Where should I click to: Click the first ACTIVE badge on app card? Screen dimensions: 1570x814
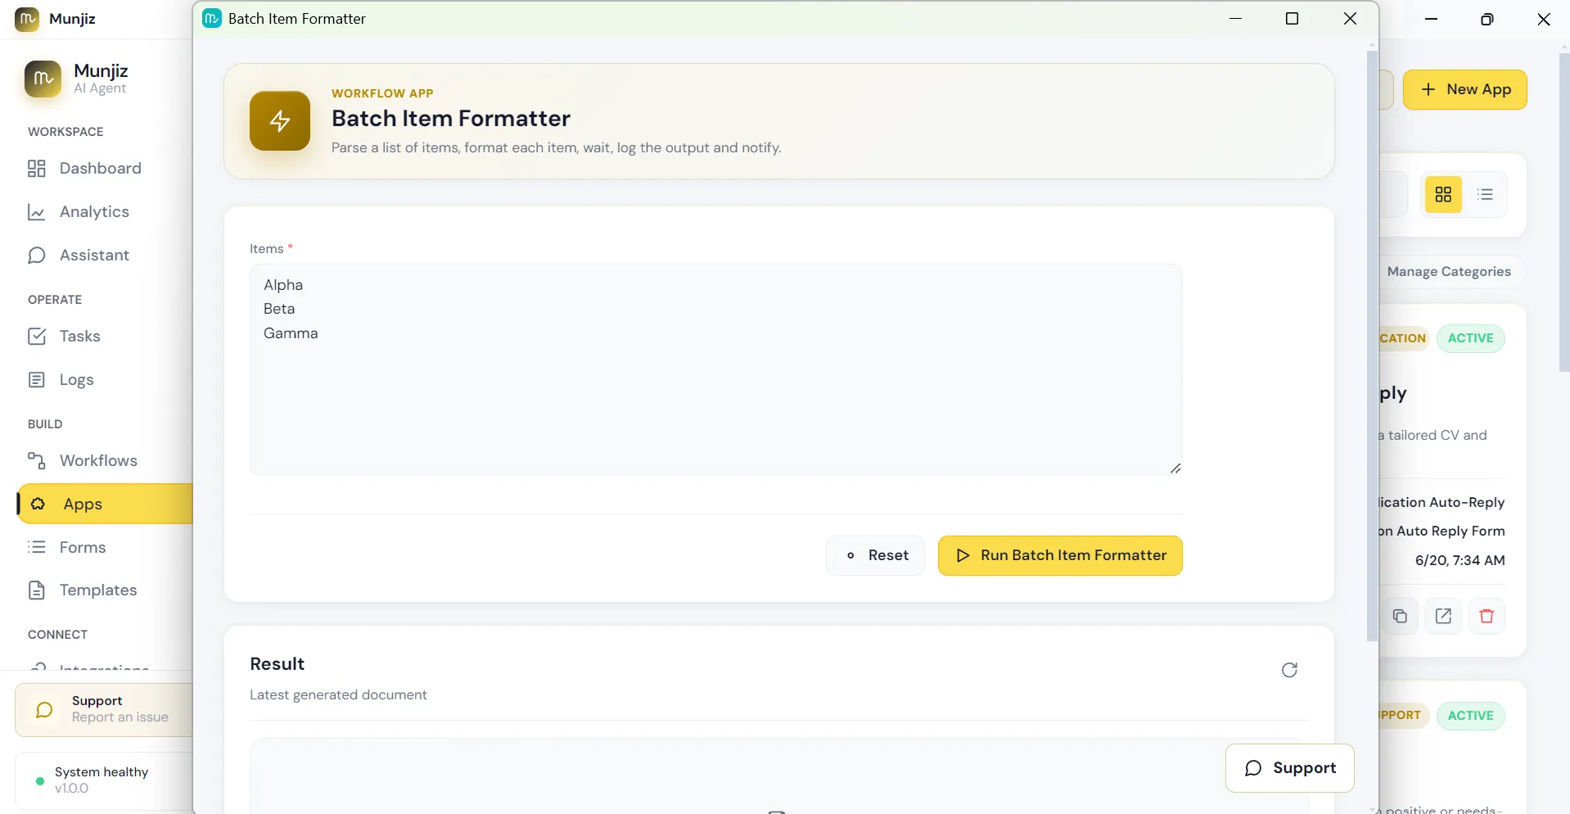click(x=1470, y=338)
